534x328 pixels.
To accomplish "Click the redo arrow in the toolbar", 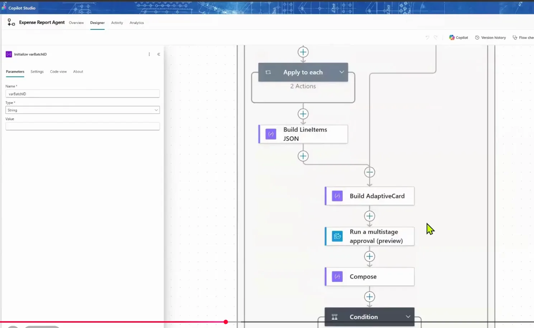I will [436, 37].
